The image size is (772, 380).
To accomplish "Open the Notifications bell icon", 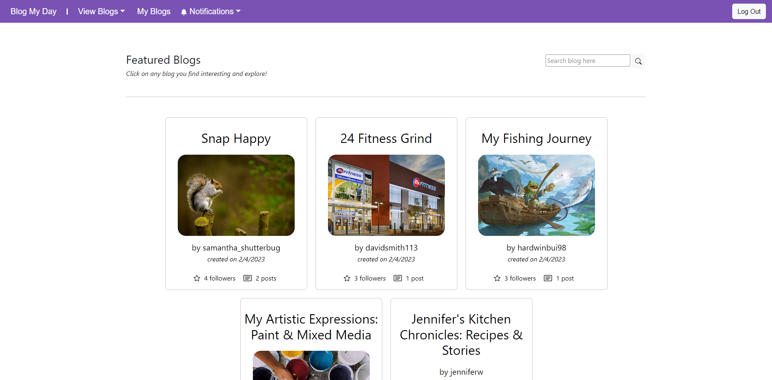I will [184, 11].
